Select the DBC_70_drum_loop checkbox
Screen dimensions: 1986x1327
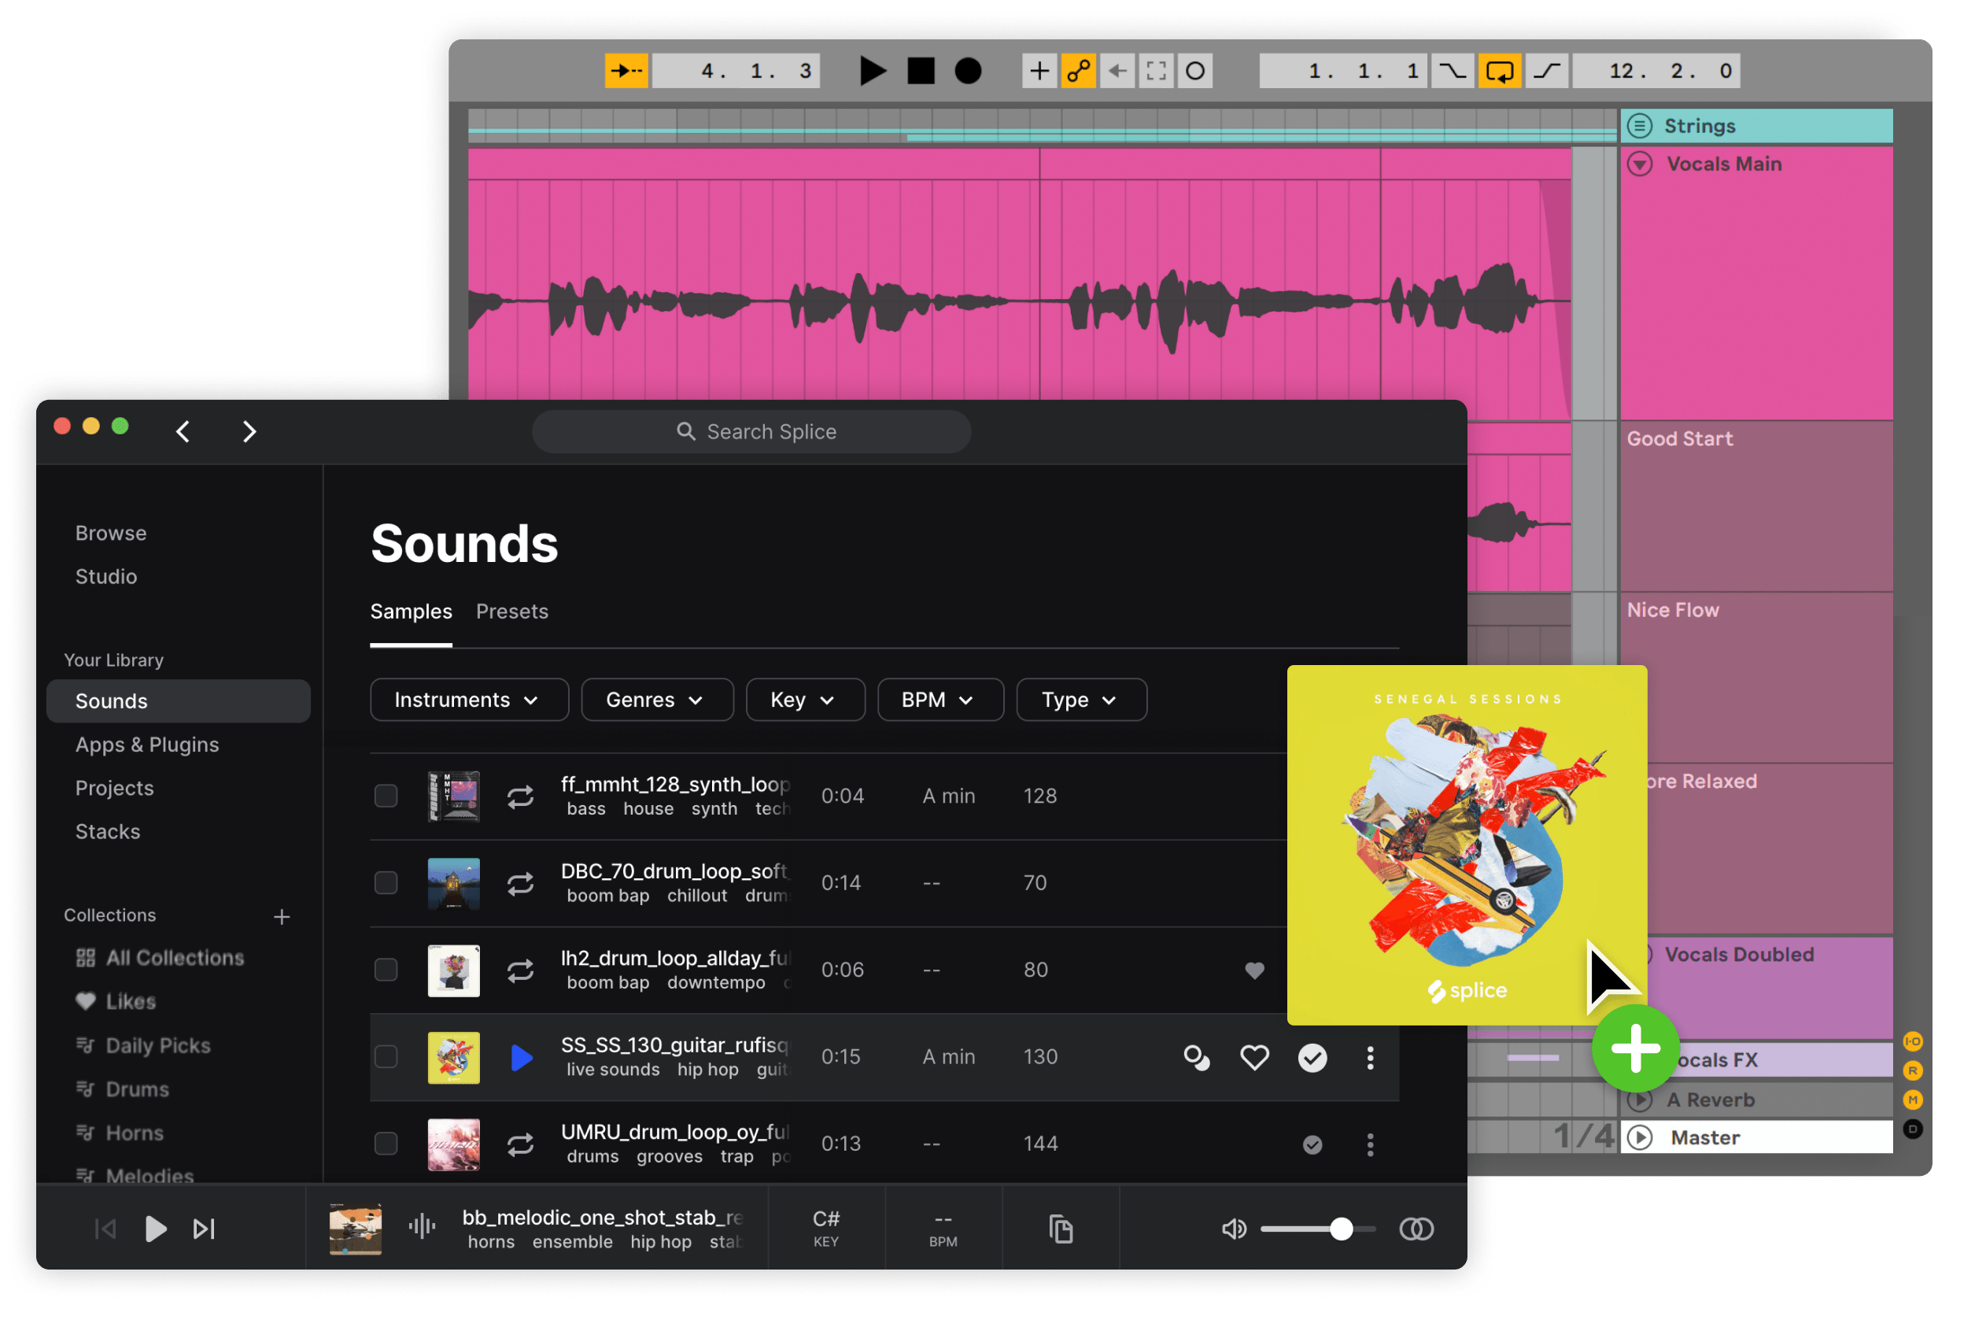pos(386,882)
